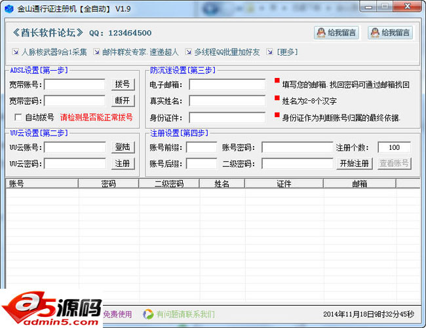426x328 pixels.
Task: Click the red 请检测是否能正常拨号 text
Action: pos(96,117)
